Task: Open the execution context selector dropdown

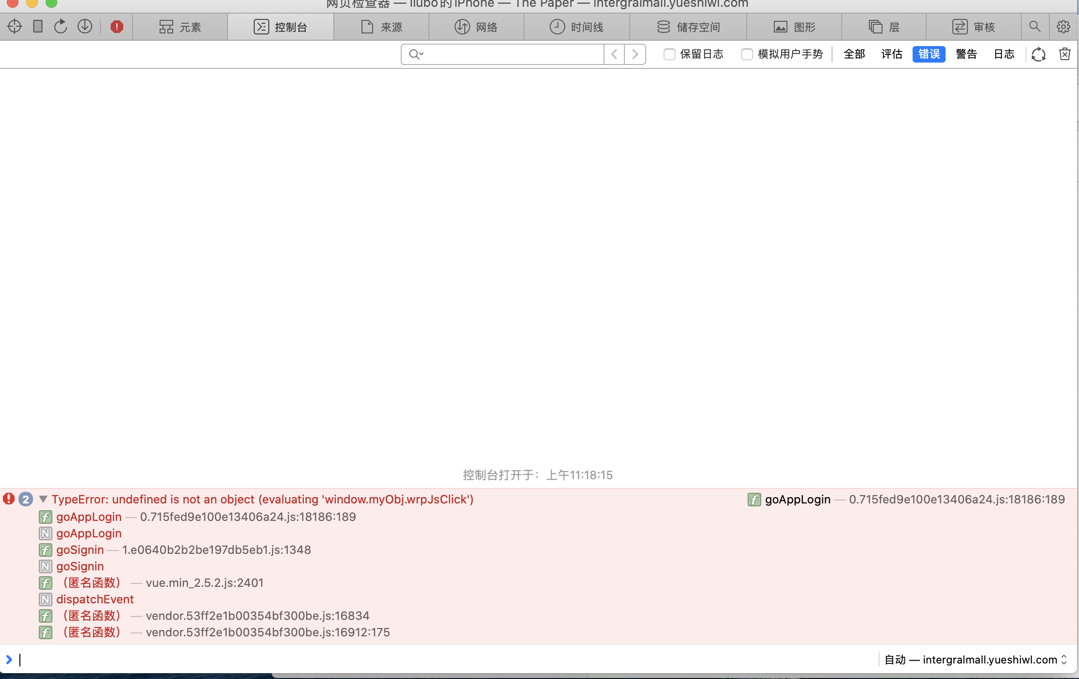Action: point(976,660)
